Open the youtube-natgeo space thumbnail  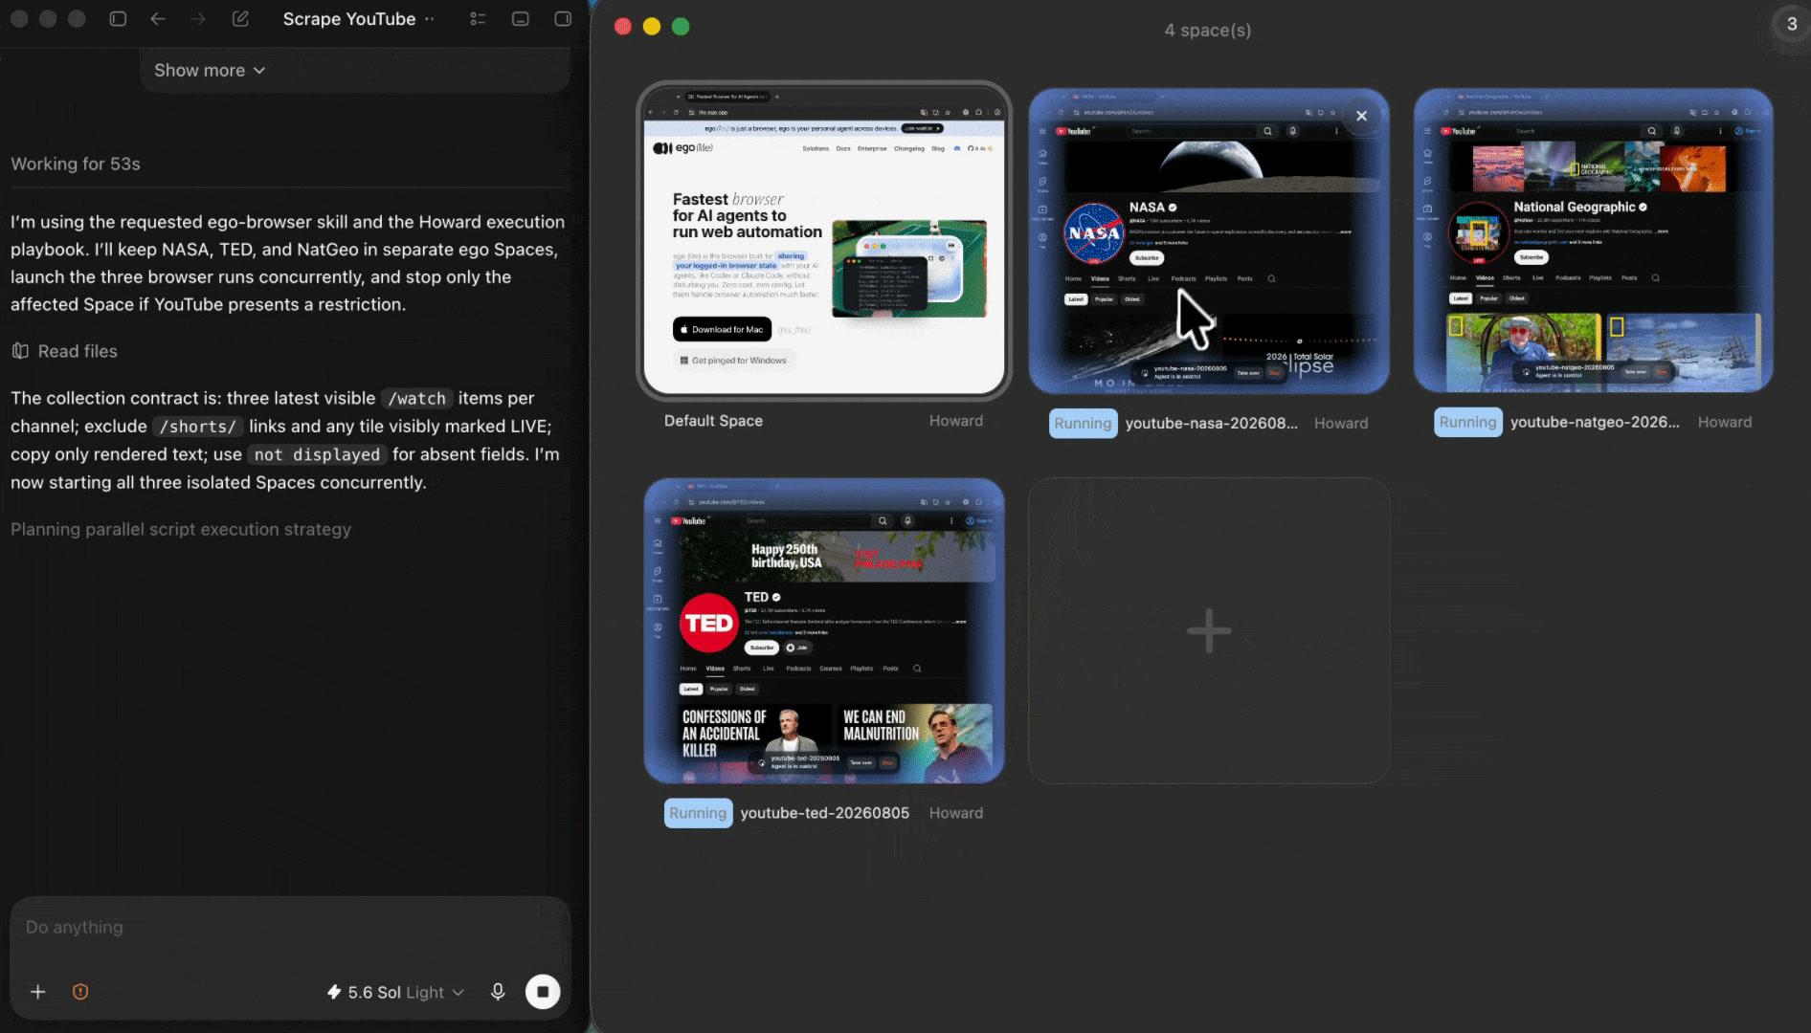pyautogui.click(x=1593, y=241)
